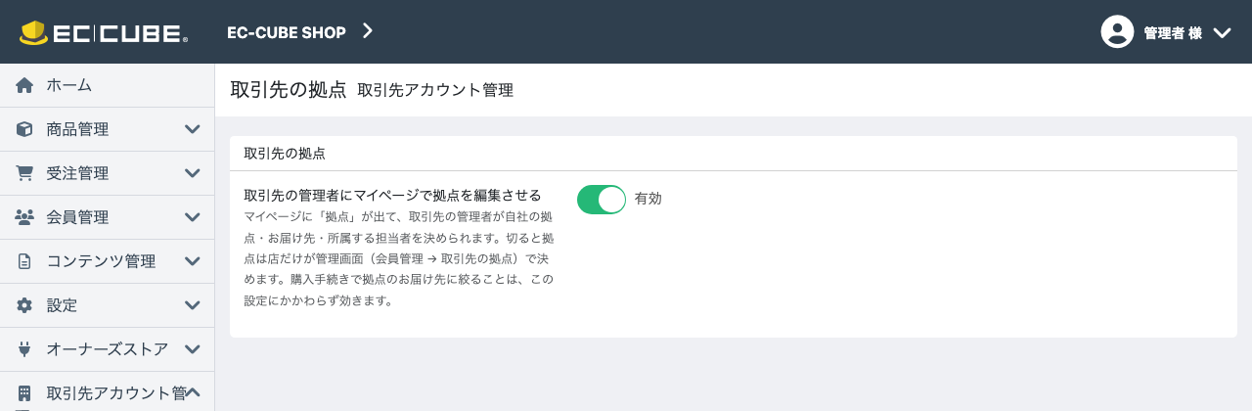Click the cart icon for 受注管理

coord(25,173)
